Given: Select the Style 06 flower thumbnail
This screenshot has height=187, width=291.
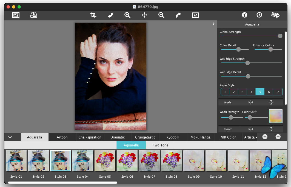Looking at the screenshot, I should [127, 161].
